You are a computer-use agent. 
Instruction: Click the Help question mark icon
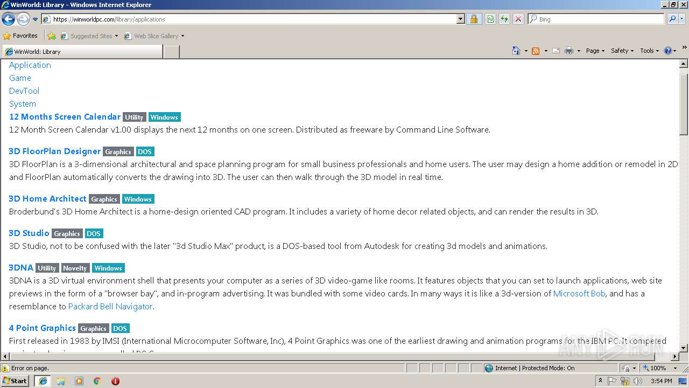coord(668,51)
